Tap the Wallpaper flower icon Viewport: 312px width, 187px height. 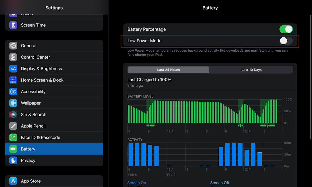click(13, 103)
